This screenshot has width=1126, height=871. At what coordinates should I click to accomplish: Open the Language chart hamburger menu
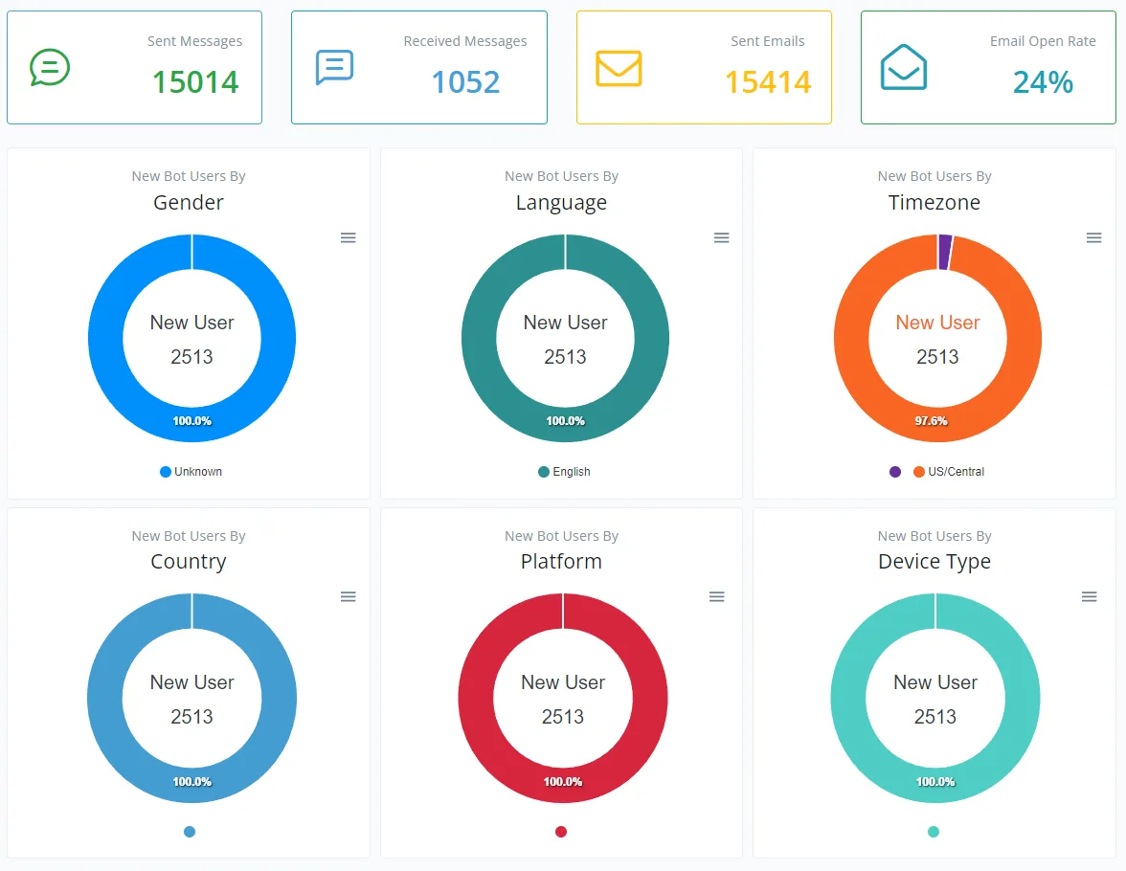point(722,237)
